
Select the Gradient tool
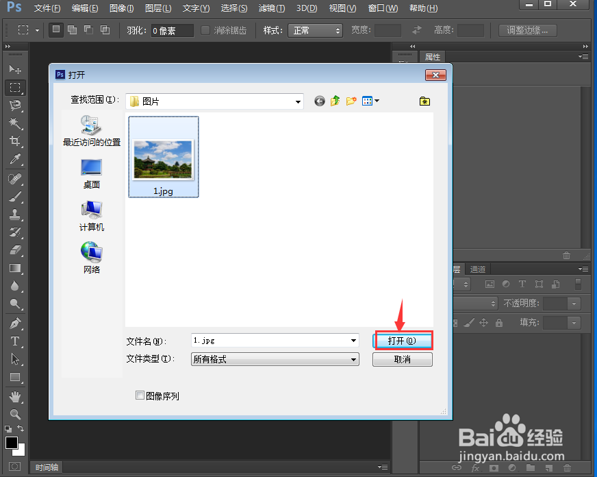15,268
